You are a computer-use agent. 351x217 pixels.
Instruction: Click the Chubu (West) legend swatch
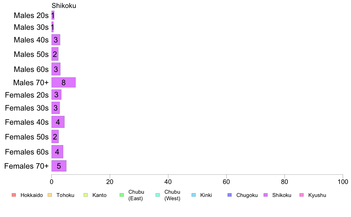pyautogui.click(x=157, y=195)
